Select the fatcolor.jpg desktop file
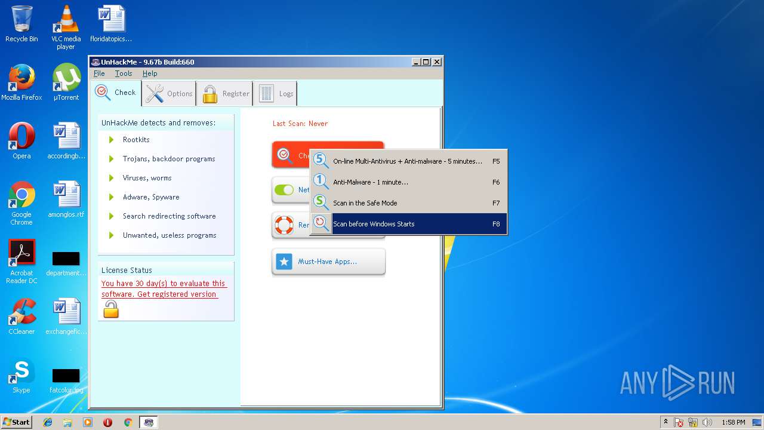 coord(66,380)
